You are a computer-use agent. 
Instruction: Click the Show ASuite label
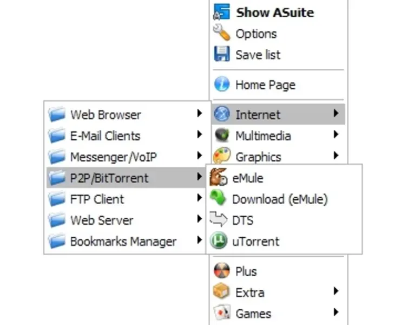click(274, 12)
